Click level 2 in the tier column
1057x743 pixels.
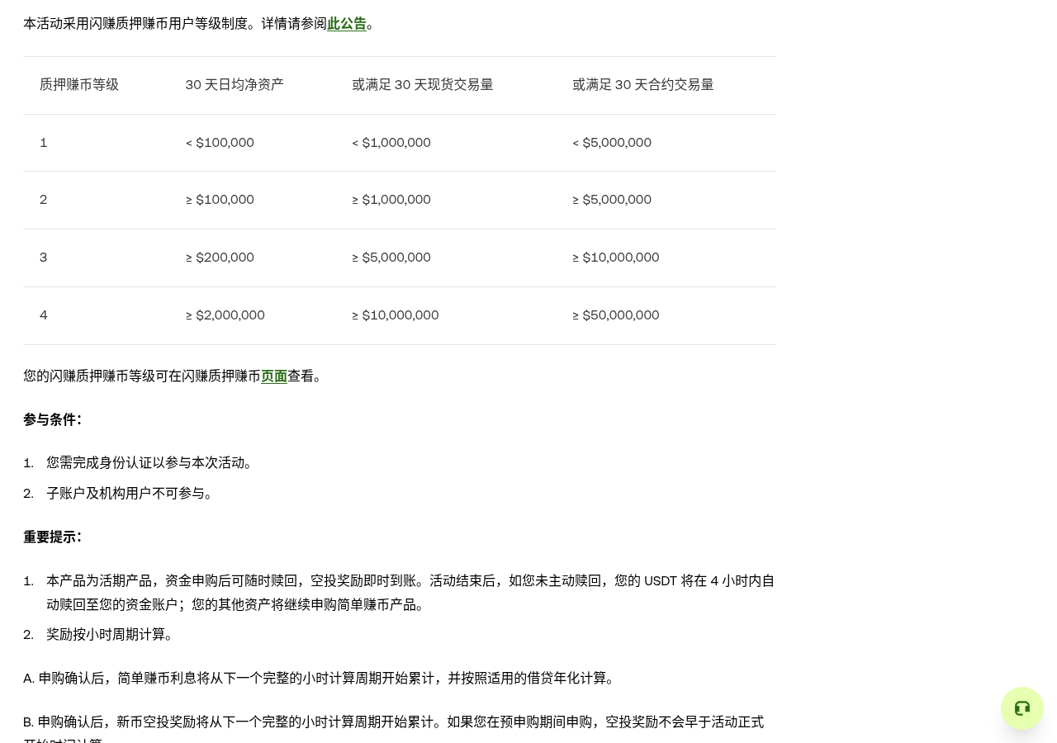pos(44,200)
